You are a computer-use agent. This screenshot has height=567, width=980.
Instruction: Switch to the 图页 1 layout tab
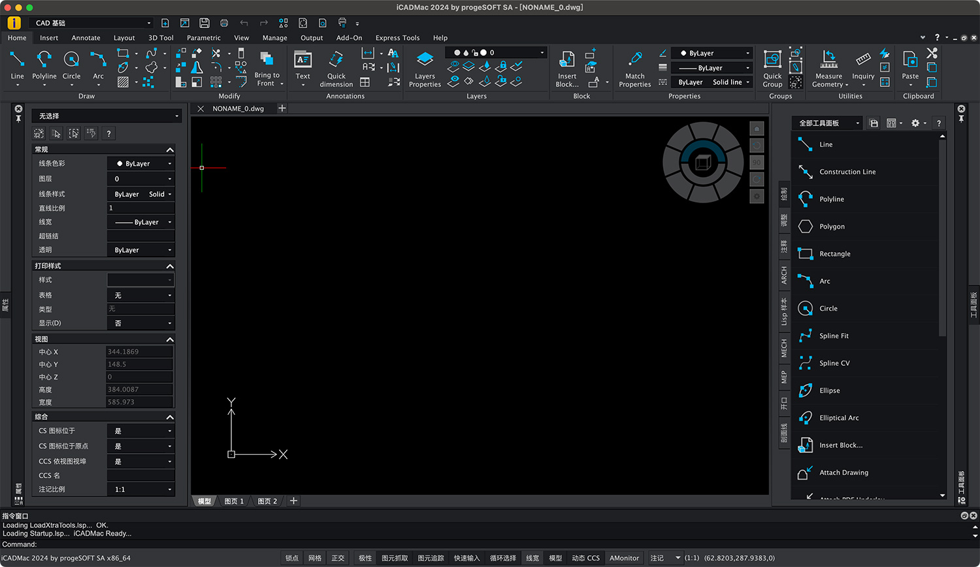(233, 501)
